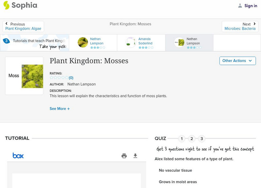Click the Sophia logo icon
This screenshot has width=261, height=188.
pos(7,5)
